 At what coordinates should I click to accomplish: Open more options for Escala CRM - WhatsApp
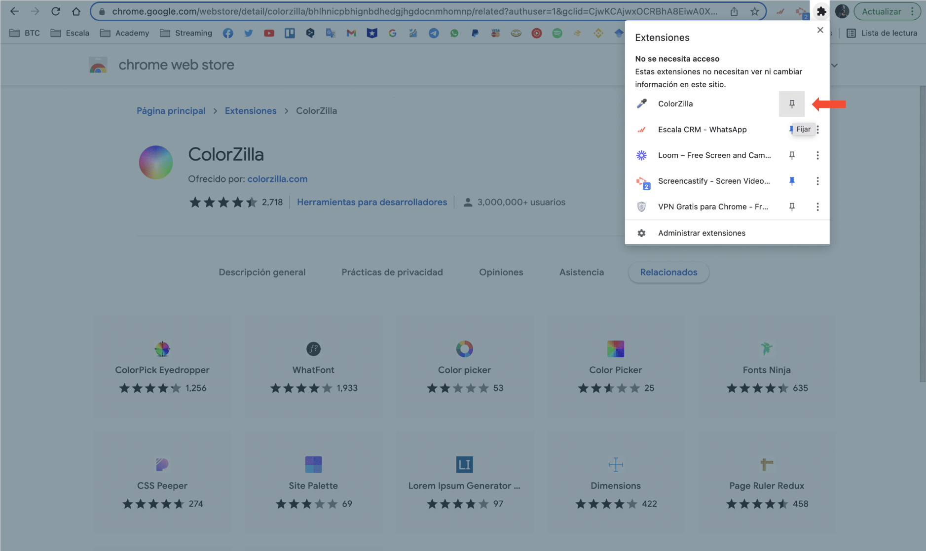817,130
